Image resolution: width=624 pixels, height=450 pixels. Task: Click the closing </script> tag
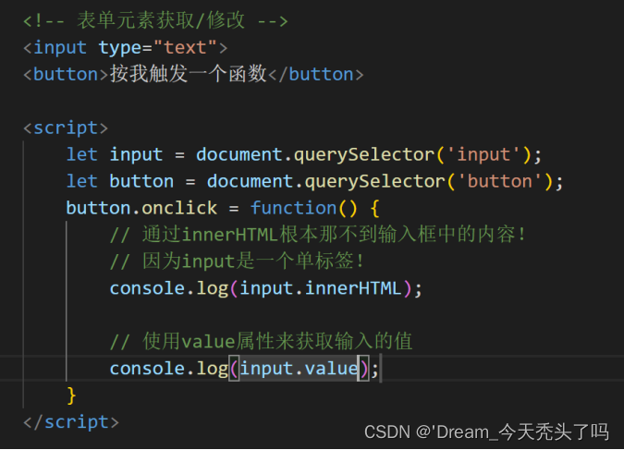click(x=71, y=422)
